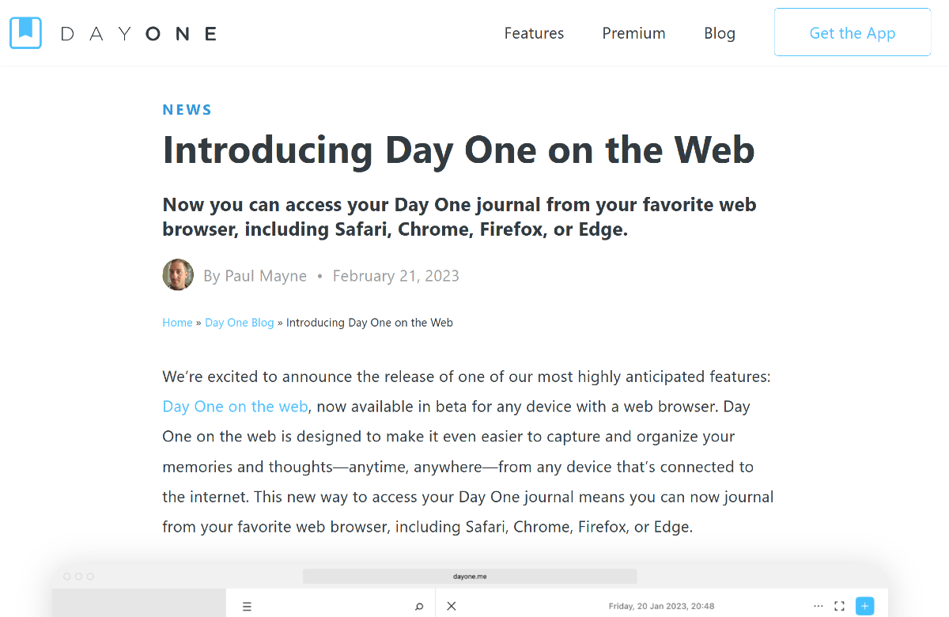Enter fullscreen using the expand icon
The width and height of the screenshot is (949, 617).
click(x=839, y=606)
